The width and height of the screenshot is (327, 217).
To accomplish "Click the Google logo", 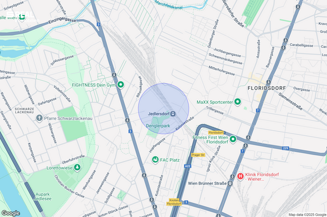I will tap(11, 213).
